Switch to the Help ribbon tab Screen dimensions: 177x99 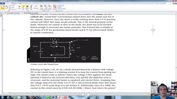tap(20, 3)
